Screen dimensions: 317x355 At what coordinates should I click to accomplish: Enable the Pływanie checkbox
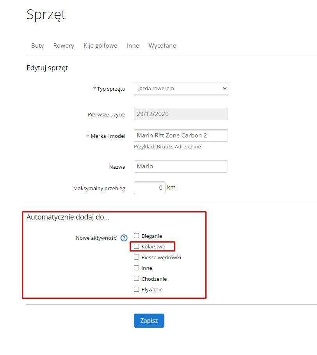136,289
